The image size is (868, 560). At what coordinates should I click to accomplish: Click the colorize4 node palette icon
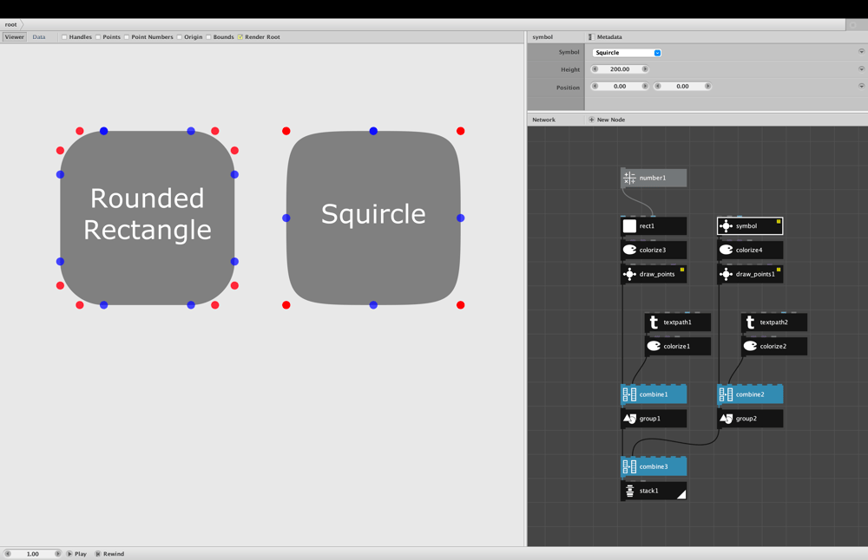(x=726, y=250)
